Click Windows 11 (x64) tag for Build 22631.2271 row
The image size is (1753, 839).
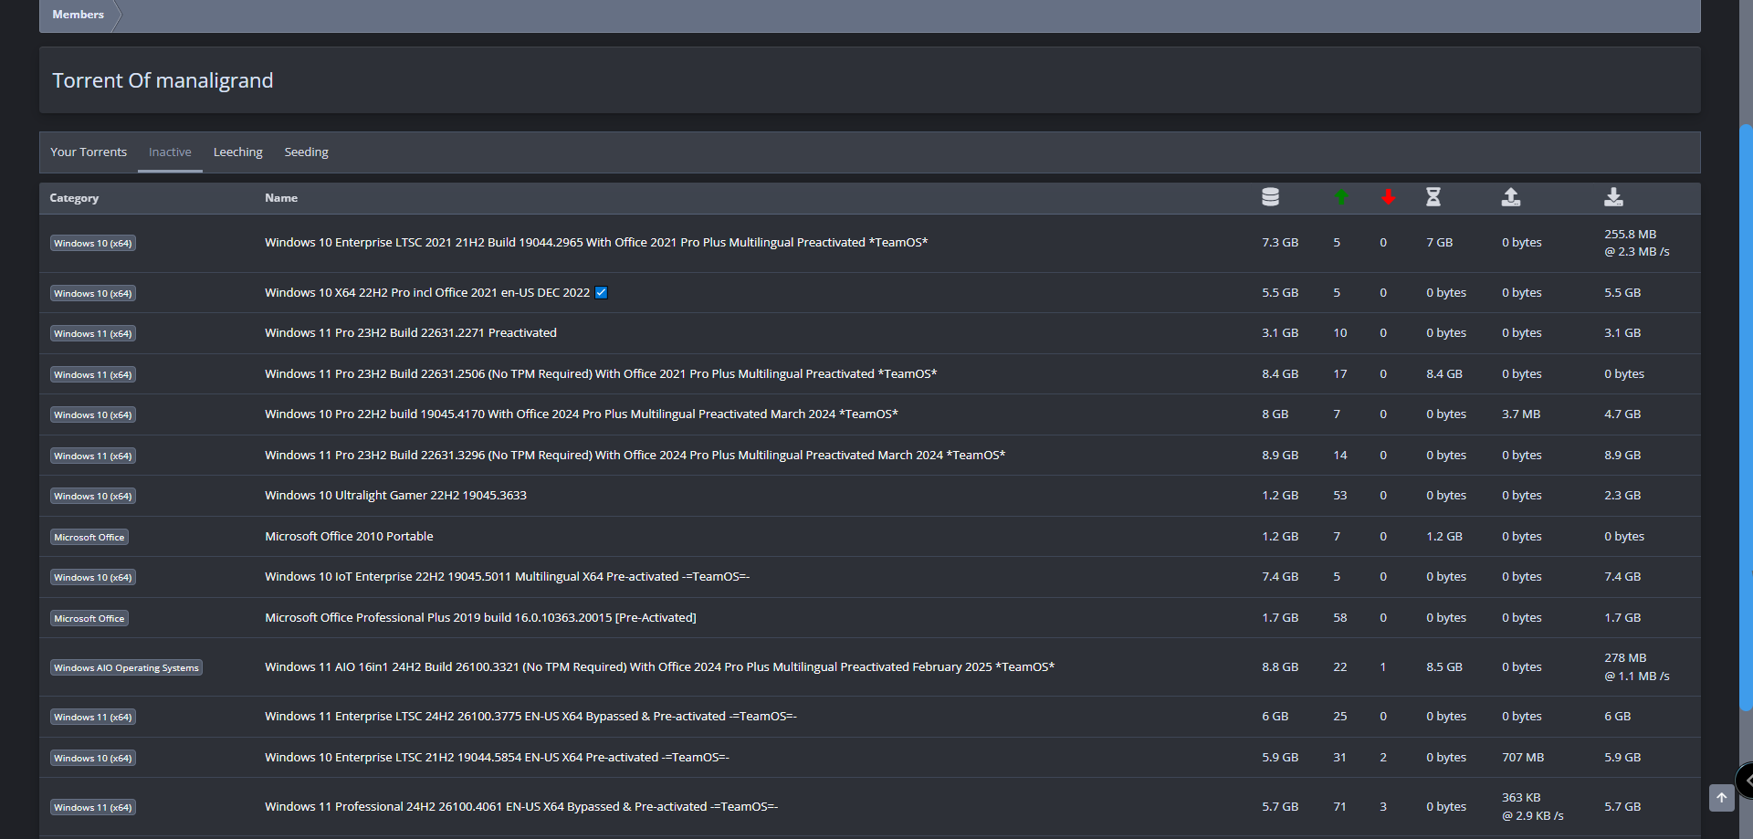tap(92, 334)
